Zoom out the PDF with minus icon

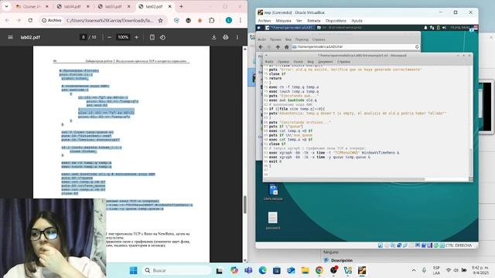(x=109, y=37)
